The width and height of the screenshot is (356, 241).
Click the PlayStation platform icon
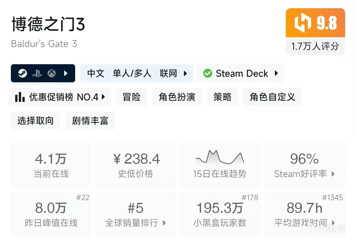[x=37, y=73]
